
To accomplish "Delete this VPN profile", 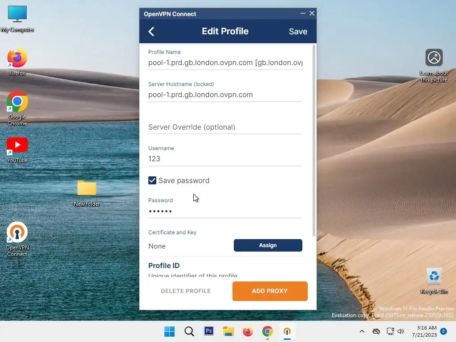I will tap(186, 291).
